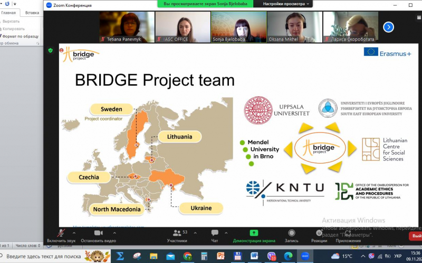Unmute microphone via Включить звук icon
This screenshot has width=422, height=263.
(x=61, y=233)
